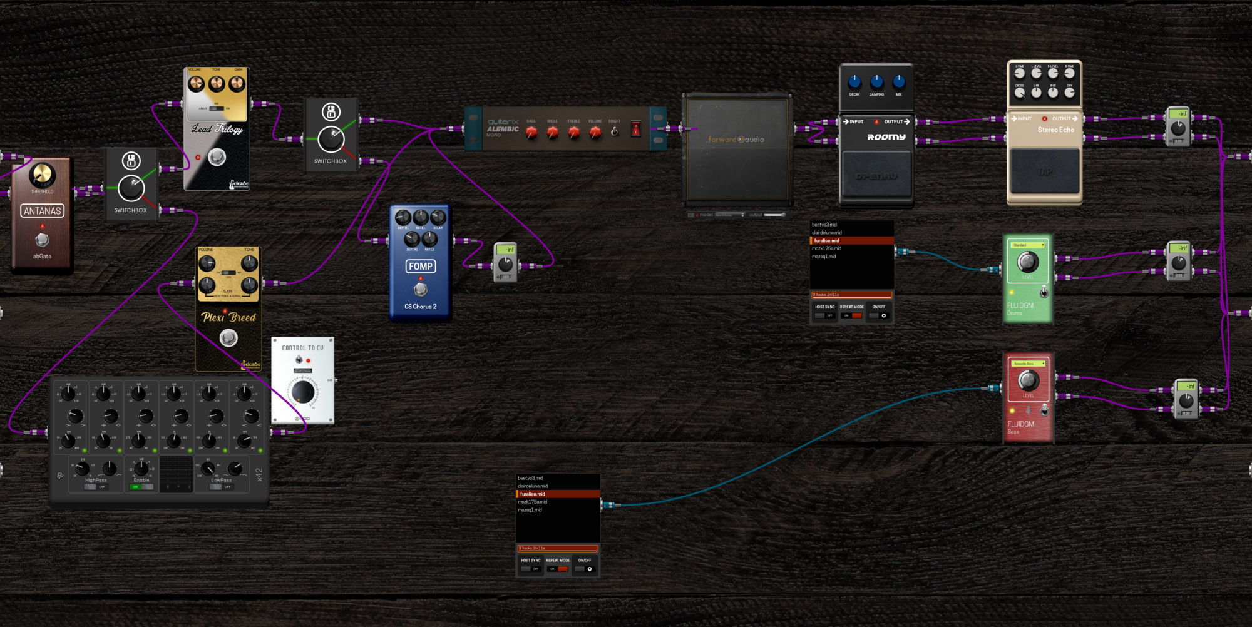The height and width of the screenshot is (627, 1252).
Task: Click the Lead Trilogy Gain knob
Action: [x=237, y=83]
